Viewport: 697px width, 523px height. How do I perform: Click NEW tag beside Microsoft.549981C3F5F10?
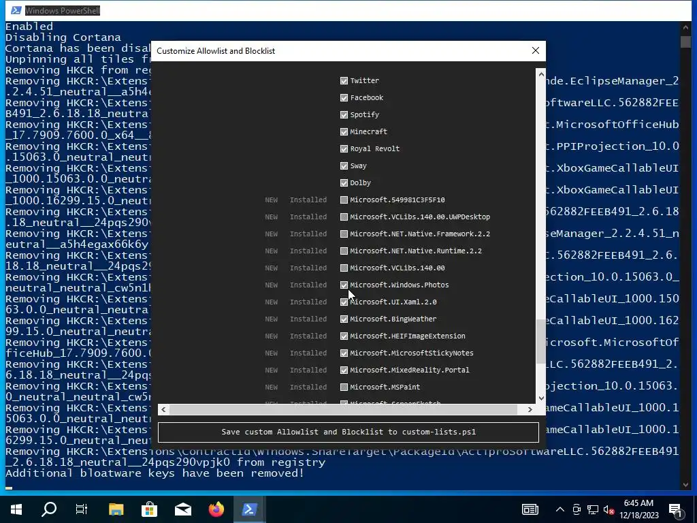(x=271, y=200)
